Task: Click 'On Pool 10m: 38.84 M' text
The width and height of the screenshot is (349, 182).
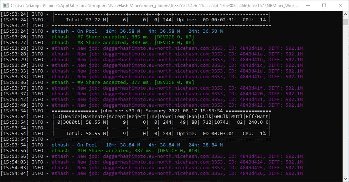Action: (109, 145)
